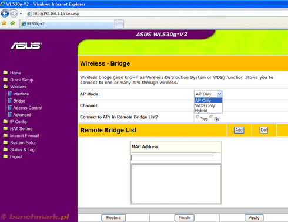288x222 pixels.
Task: Open the AP Mode dropdown arrow
Action: coord(219,94)
